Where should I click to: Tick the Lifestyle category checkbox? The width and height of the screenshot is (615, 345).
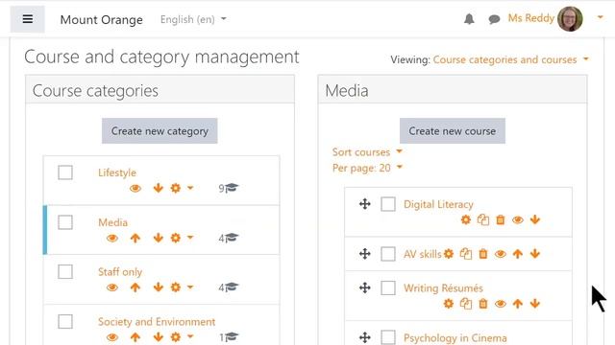click(x=65, y=172)
